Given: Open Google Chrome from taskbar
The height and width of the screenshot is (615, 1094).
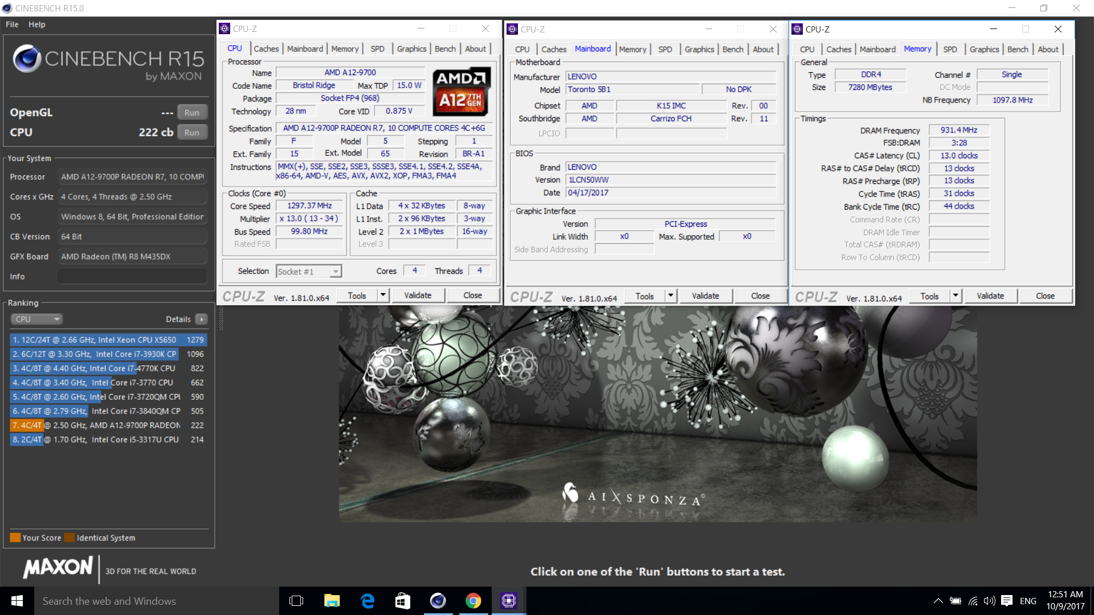Looking at the screenshot, I should click(473, 601).
